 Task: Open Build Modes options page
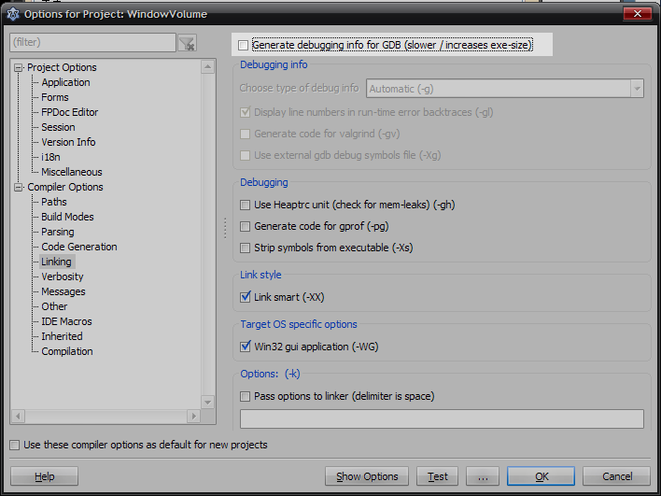67,217
